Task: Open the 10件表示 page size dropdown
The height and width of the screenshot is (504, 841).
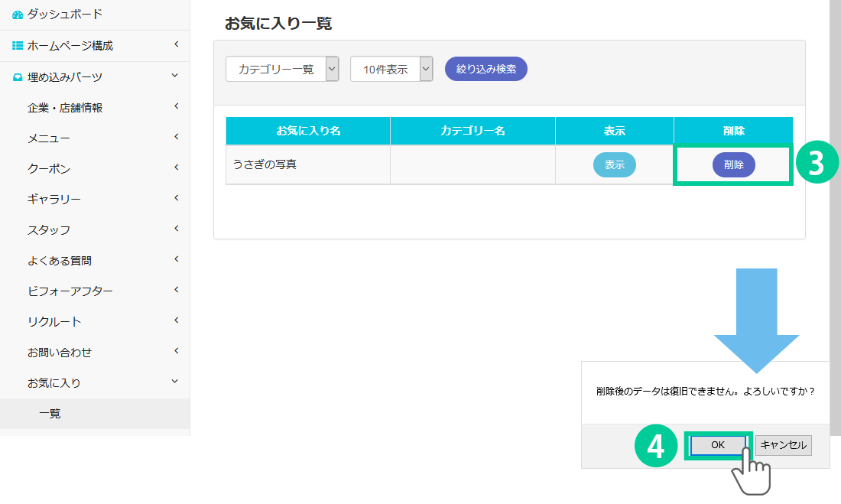Action: click(391, 69)
